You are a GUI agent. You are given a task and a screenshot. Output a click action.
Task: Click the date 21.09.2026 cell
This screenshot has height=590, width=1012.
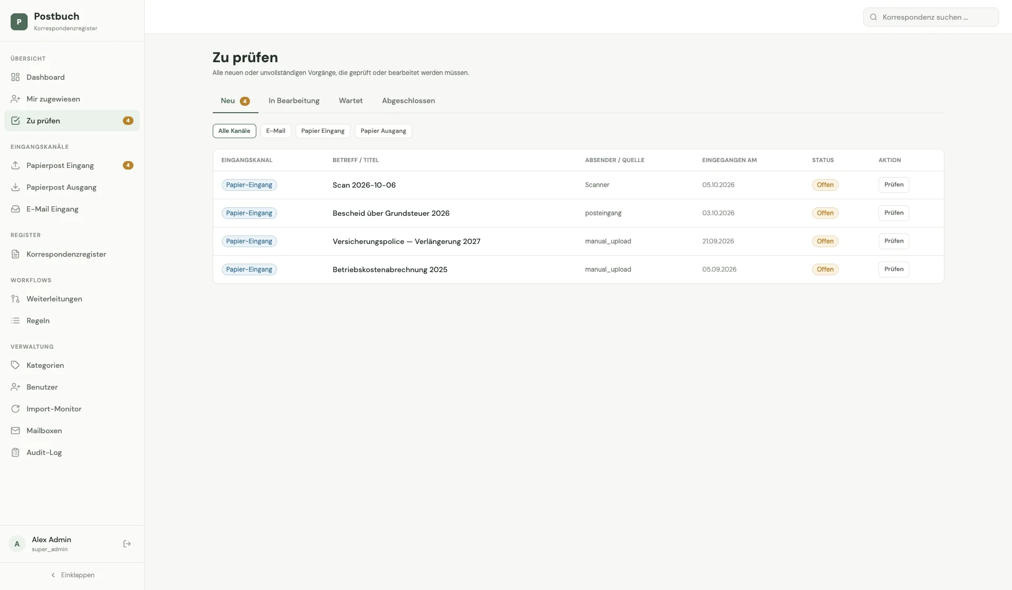718,241
